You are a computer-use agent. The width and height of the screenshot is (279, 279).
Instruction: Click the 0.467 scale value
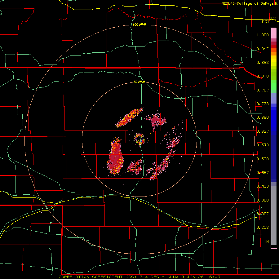pyautogui.click(x=263, y=173)
